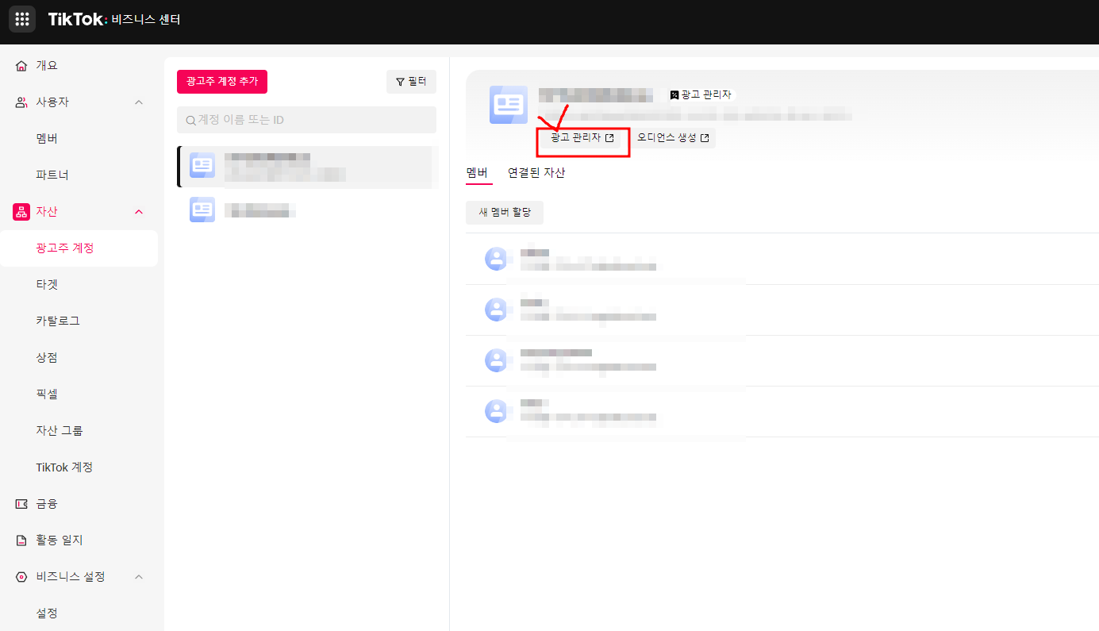The width and height of the screenshot is (1099, 631).
Task: Select the second advertiser account thumbnail
Action: [202, 210]
